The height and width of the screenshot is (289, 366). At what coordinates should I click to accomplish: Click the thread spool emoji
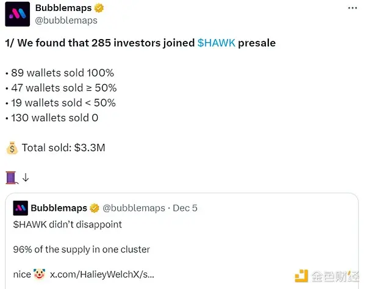coord(12,178)
